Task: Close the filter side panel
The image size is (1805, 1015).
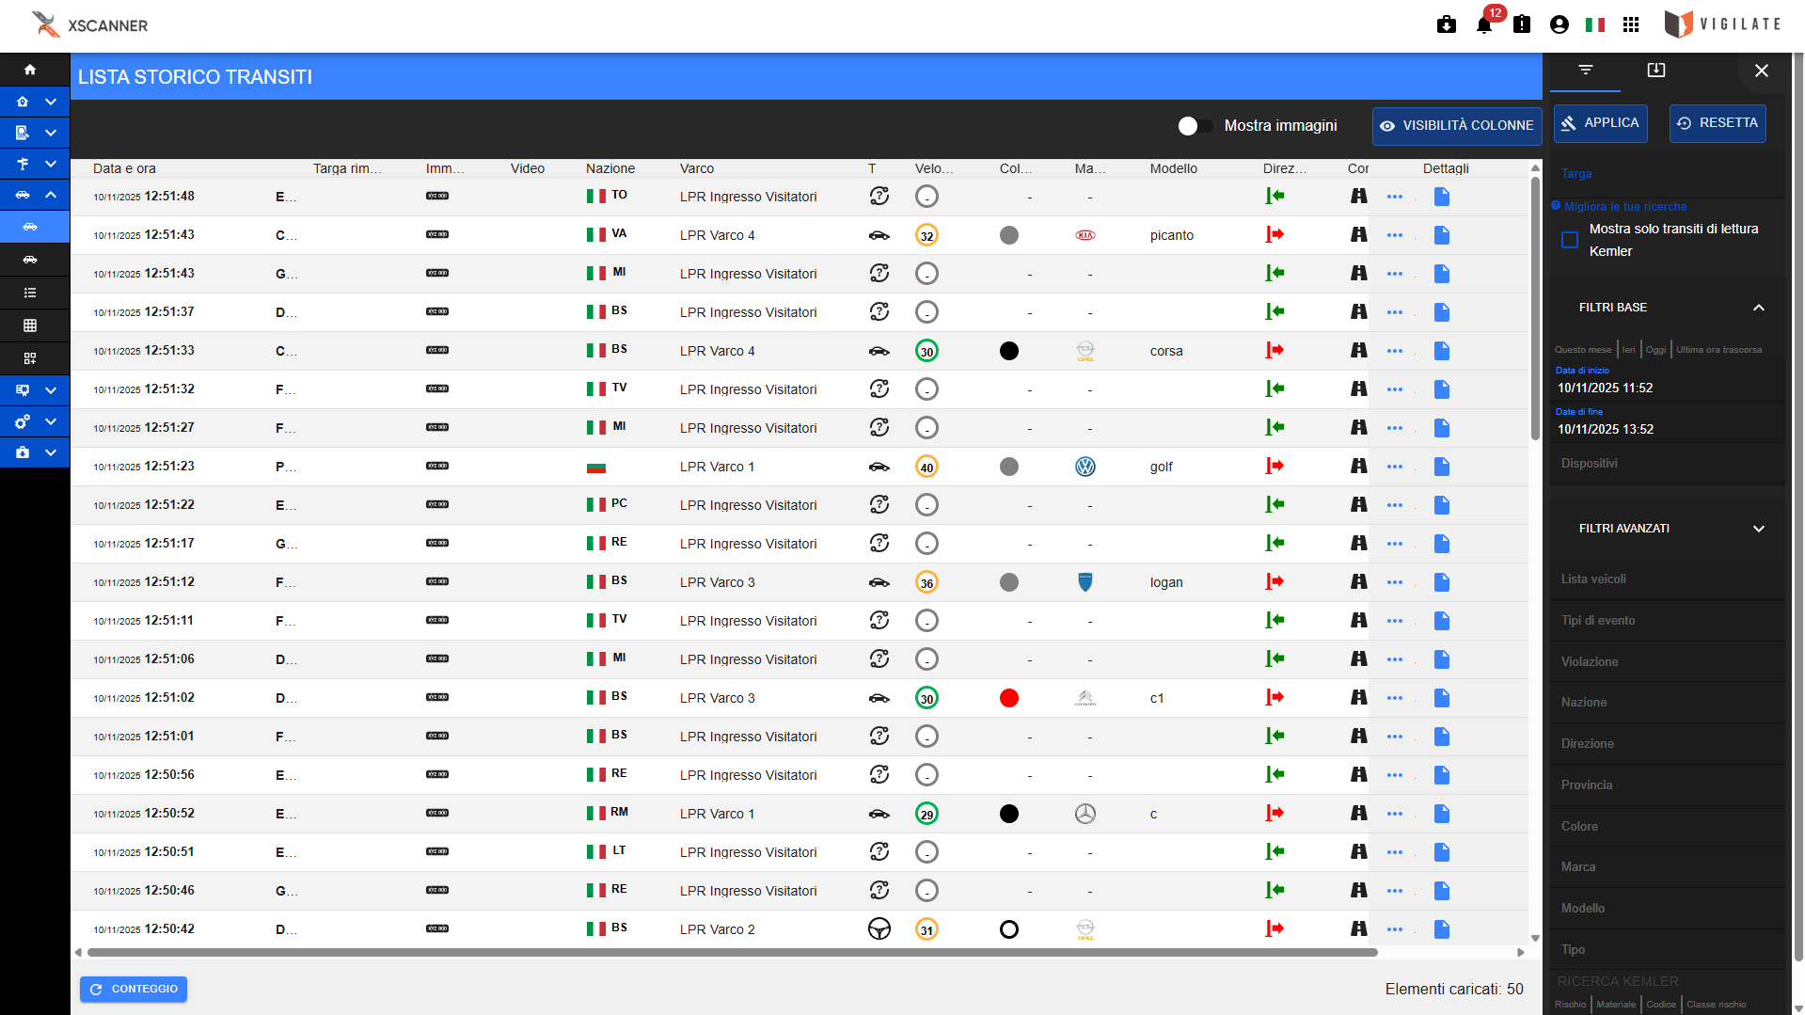Action: 1761,71
